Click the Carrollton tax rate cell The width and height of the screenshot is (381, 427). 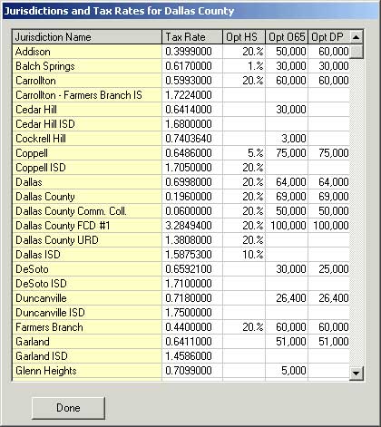tap(192, 81)
